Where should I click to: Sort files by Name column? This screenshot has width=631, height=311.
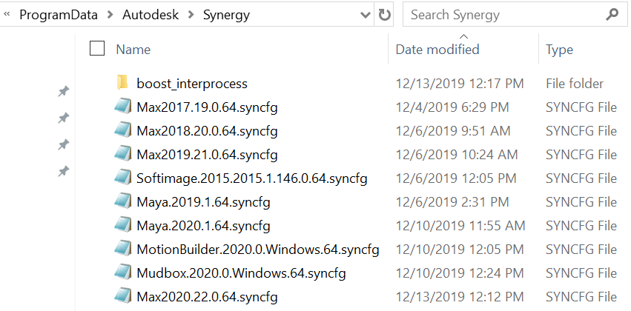coord(133,50)
